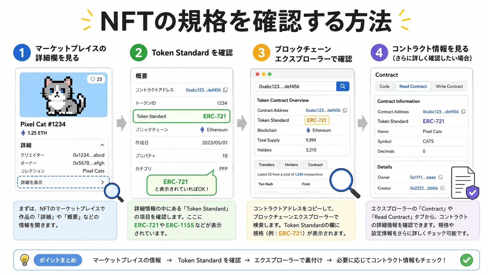Copy the contract address in the 概要 panel

(x=225, y=90)
